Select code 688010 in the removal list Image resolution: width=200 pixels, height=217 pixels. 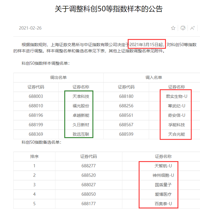[x=36, y=106]
